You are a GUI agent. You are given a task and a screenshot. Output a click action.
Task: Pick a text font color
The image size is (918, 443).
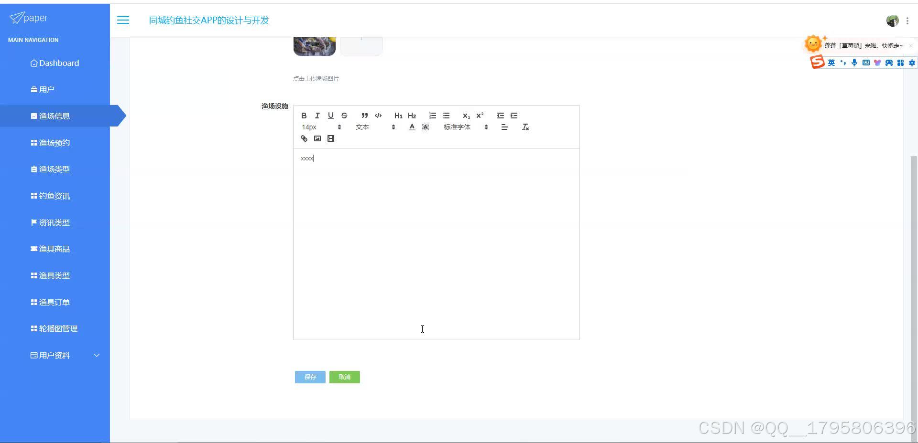(x=412, y=127)
